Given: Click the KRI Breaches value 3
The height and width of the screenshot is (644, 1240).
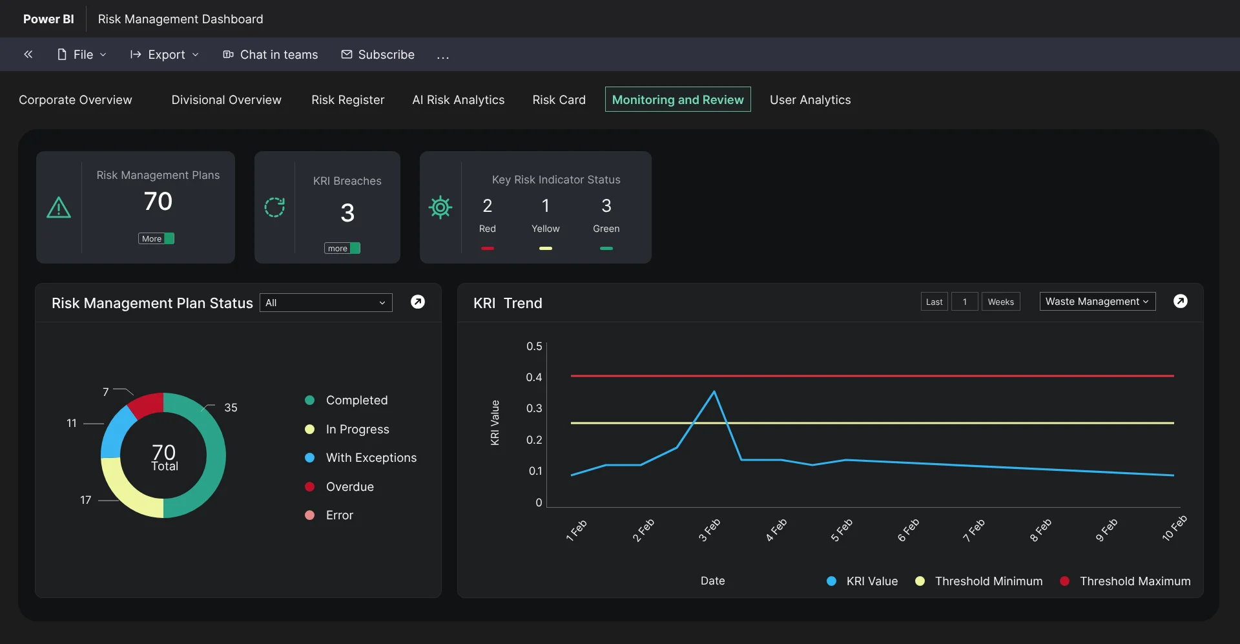Looking at the screenshot, I should 347,213.
